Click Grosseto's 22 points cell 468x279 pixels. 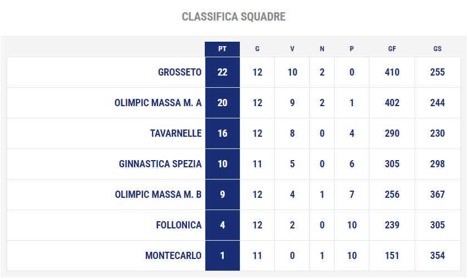(x=223, y=72)
